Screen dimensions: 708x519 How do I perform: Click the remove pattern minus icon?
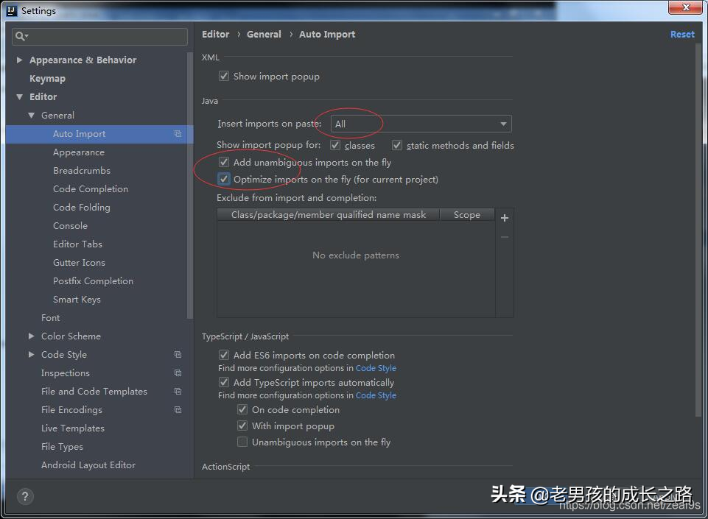click(505, 237)
